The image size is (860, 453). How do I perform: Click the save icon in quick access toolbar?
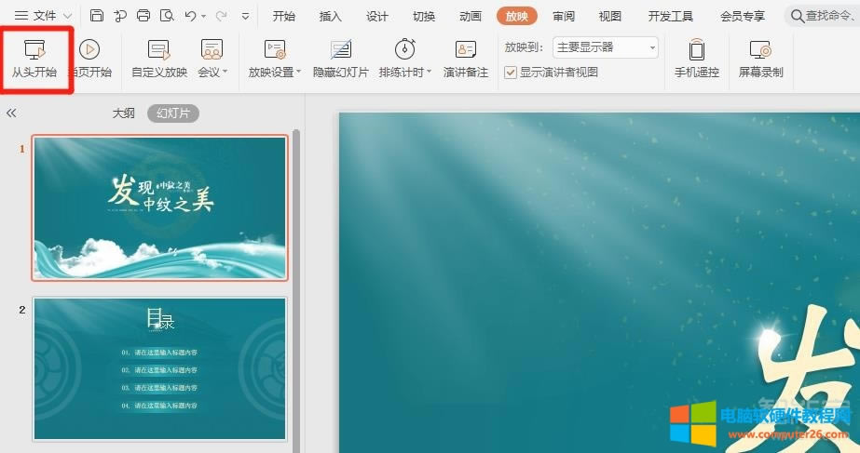pyautogui.click(x=97, y=16)
